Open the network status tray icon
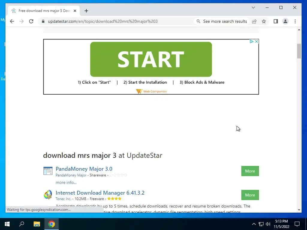The height and width of the screenshot is (230, 307). [x=261, y=224]
